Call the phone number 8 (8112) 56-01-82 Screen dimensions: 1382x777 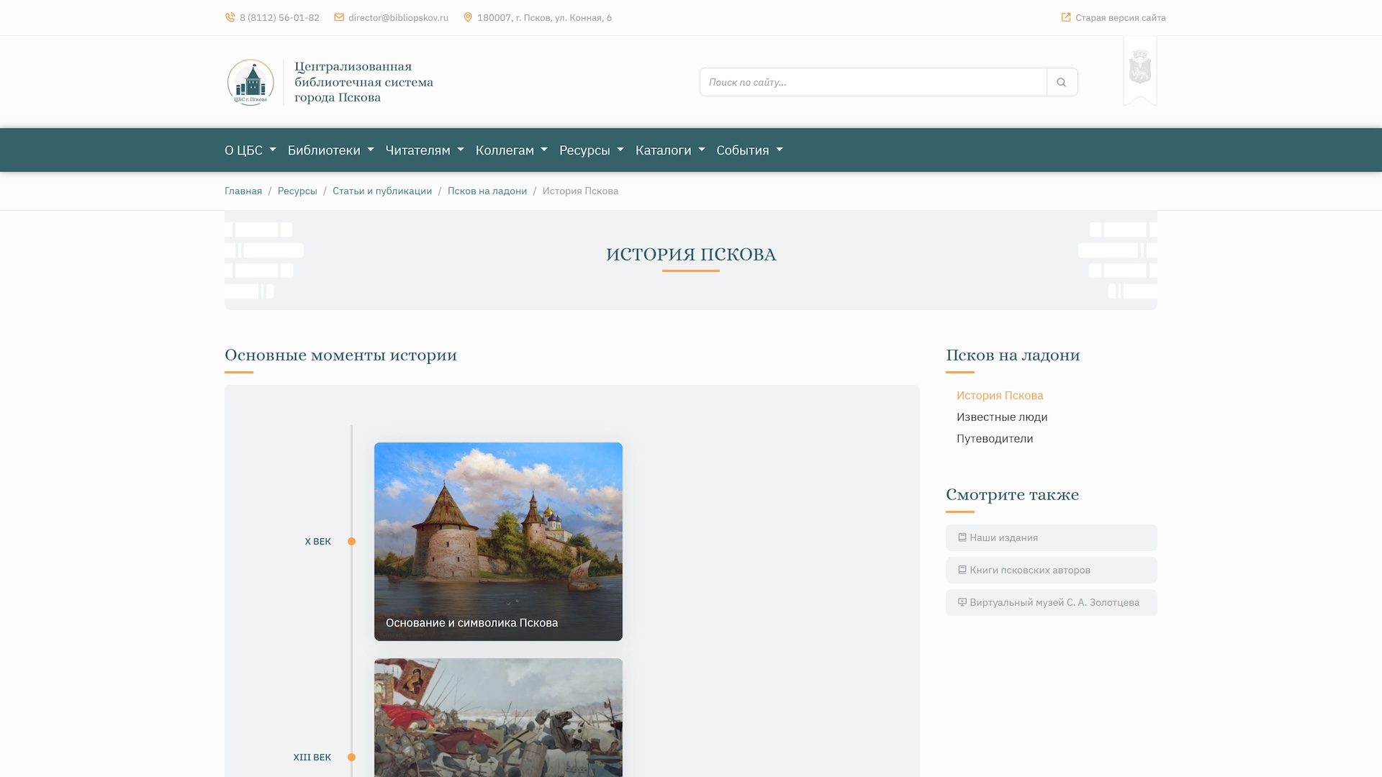coord(279,17)
